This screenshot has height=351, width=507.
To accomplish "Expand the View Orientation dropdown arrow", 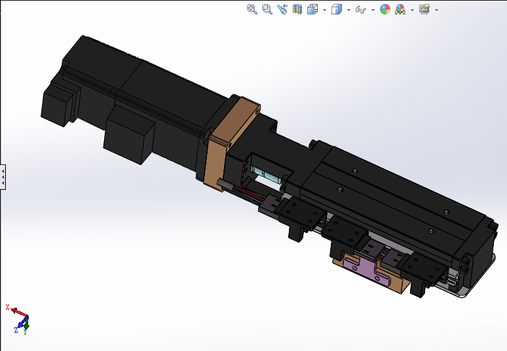I will click(x=324, y=10).
